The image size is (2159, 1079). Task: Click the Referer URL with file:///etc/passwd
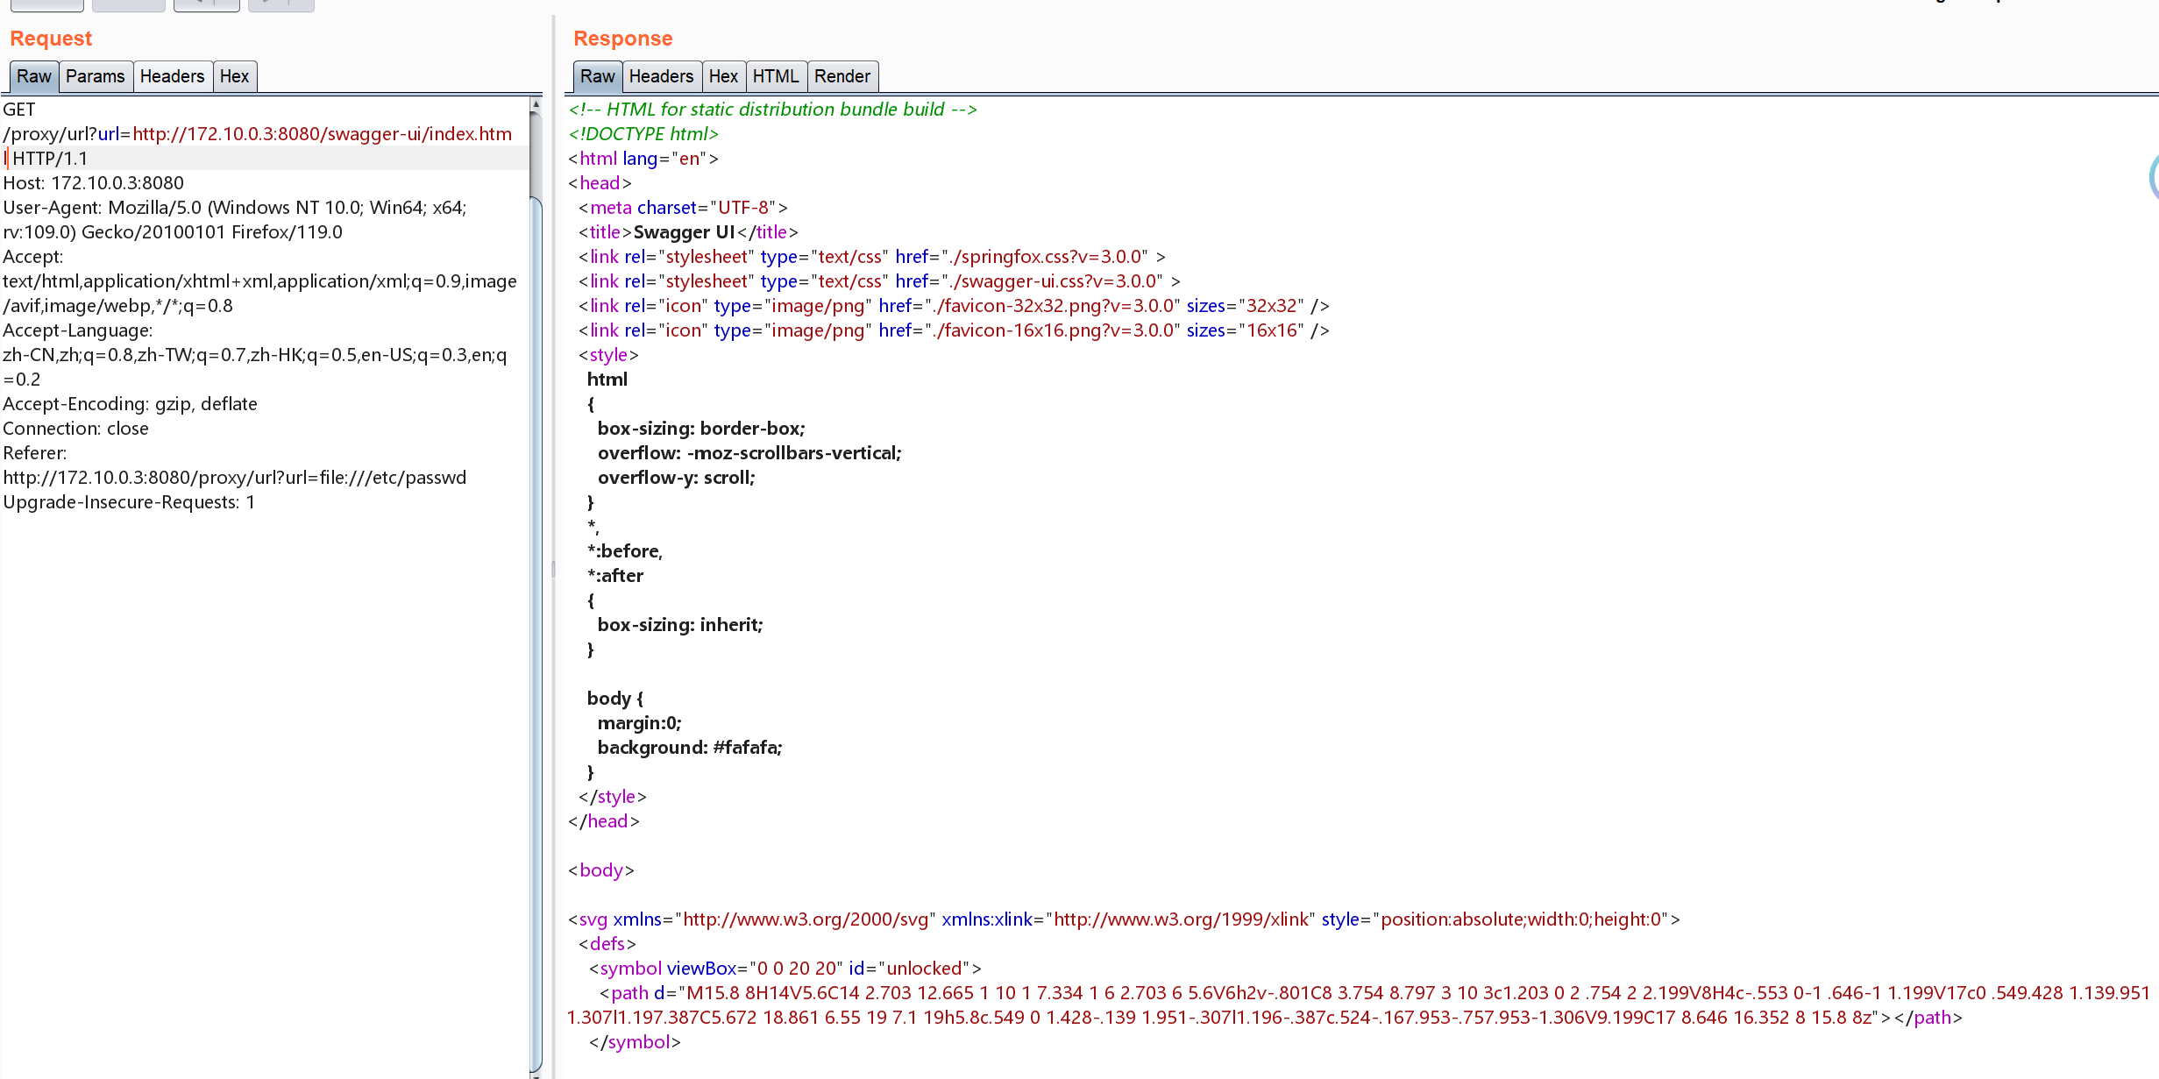(235, 478)
